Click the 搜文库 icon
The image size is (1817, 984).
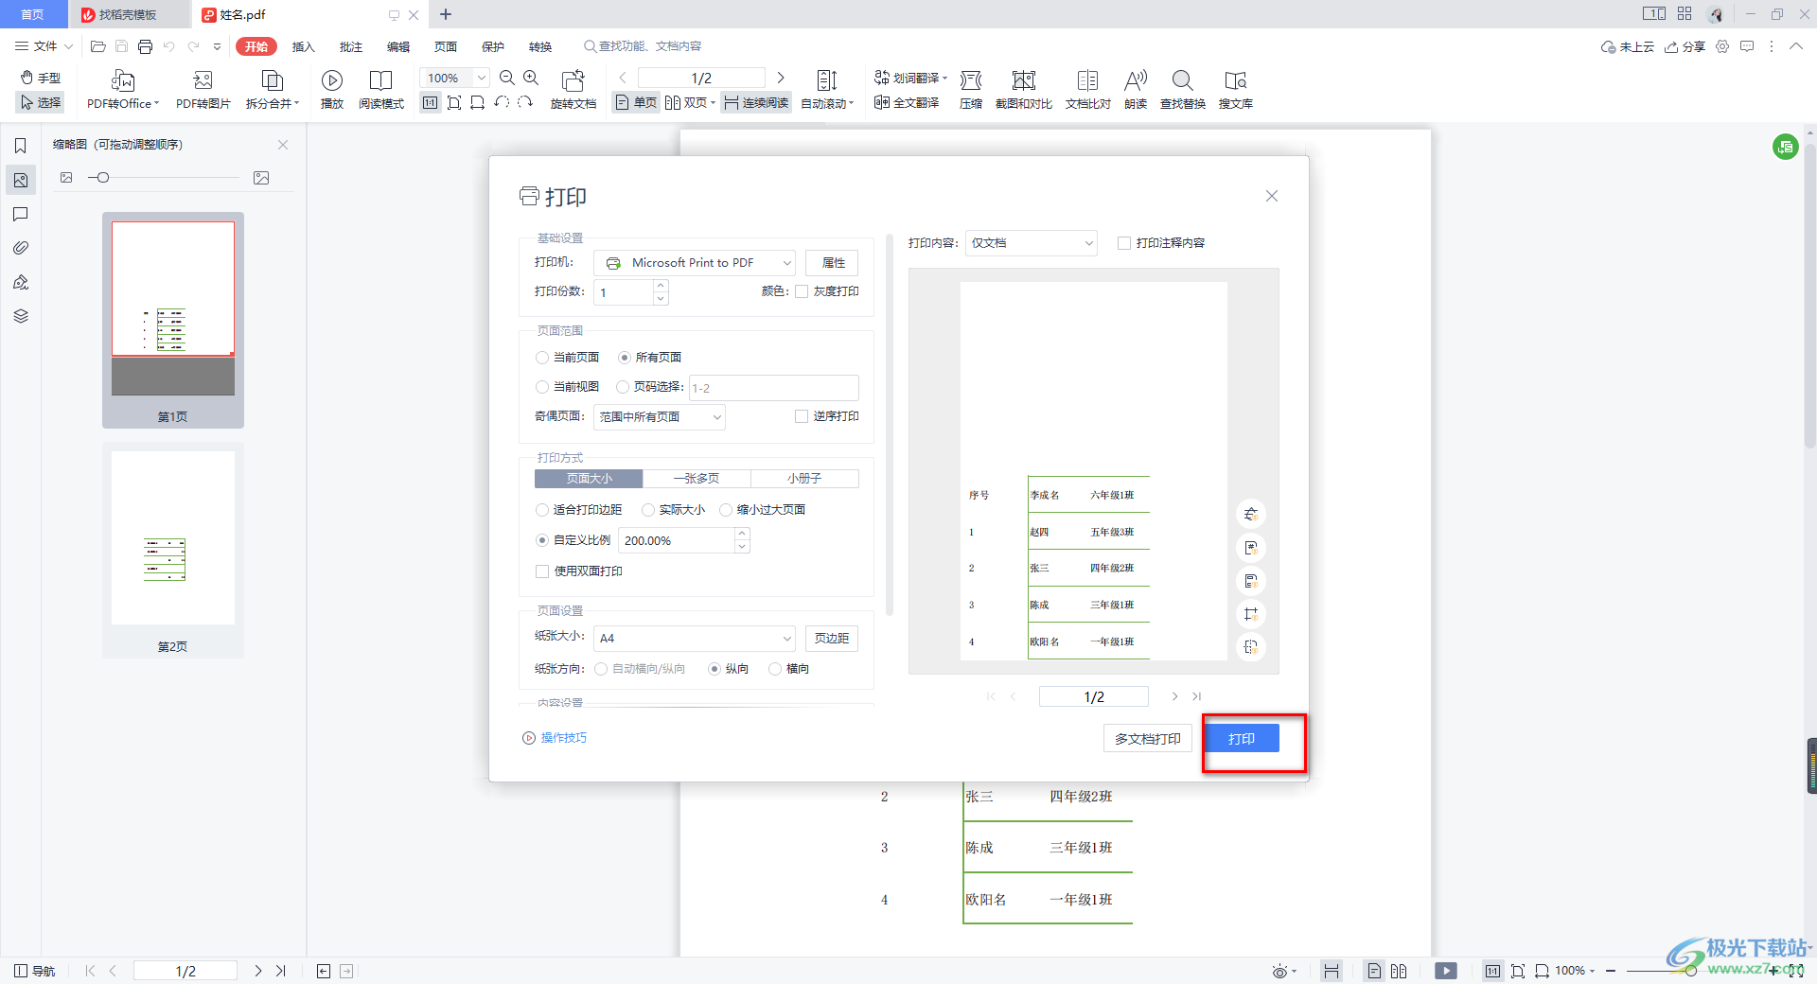[x=1236, y=80]
